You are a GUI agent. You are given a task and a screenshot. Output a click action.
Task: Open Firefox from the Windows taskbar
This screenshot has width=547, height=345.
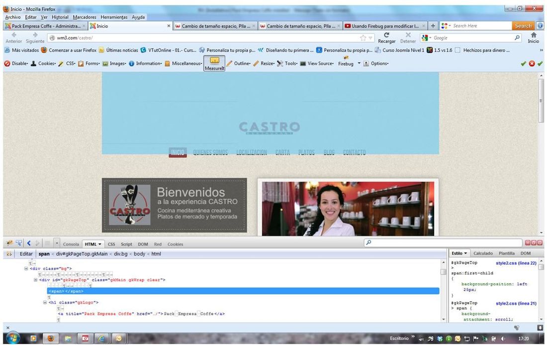click(51, 338)
